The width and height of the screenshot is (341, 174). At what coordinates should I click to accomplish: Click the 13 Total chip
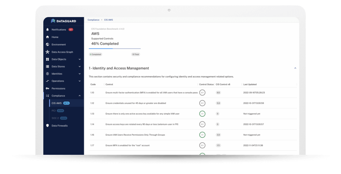click(135, 54)
